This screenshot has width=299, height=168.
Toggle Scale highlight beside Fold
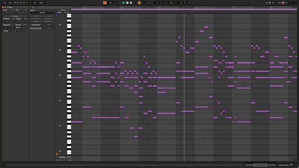pos(67,13)
